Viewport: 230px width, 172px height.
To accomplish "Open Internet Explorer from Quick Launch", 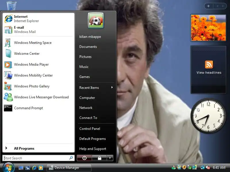I will pyautogui.click(x=34, y=168).
